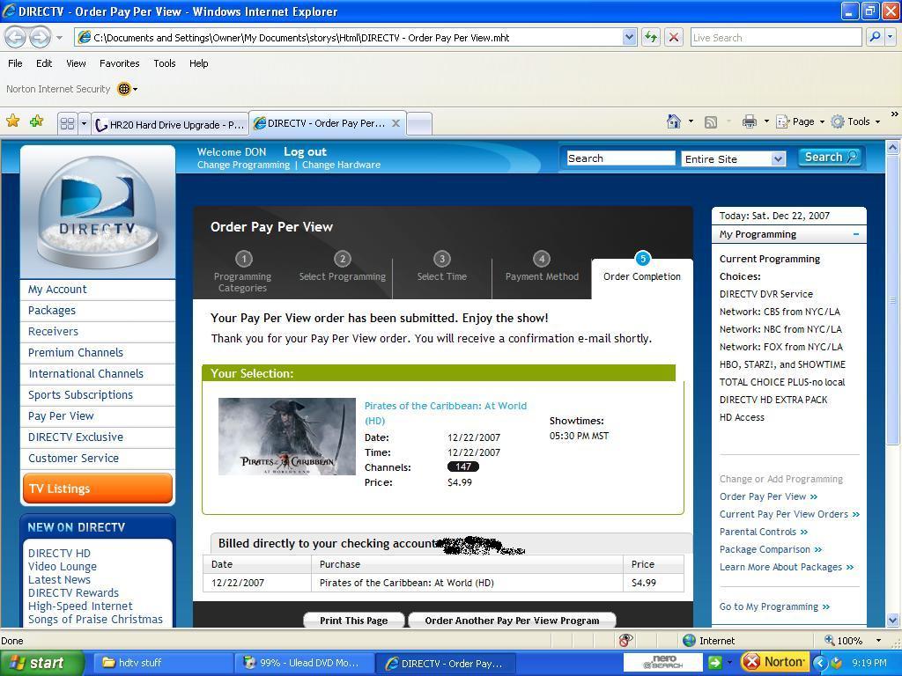
Task: Click the Refresh page icon
Action: tap(651, 38)
